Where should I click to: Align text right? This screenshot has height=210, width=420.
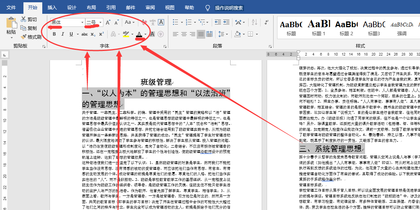tap(192, 34)
